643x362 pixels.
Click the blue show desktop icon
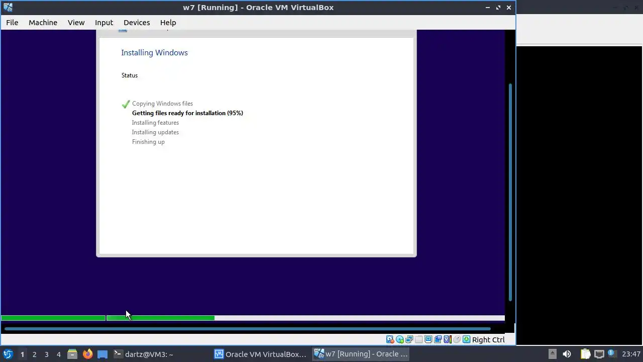pos(102,354)
